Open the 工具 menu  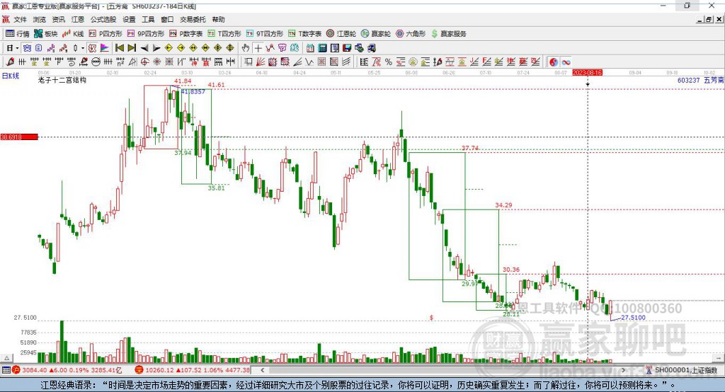148,19
